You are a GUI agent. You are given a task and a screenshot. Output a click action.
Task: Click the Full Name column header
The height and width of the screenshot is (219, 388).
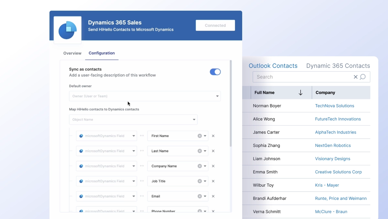[x=281, y=93]
